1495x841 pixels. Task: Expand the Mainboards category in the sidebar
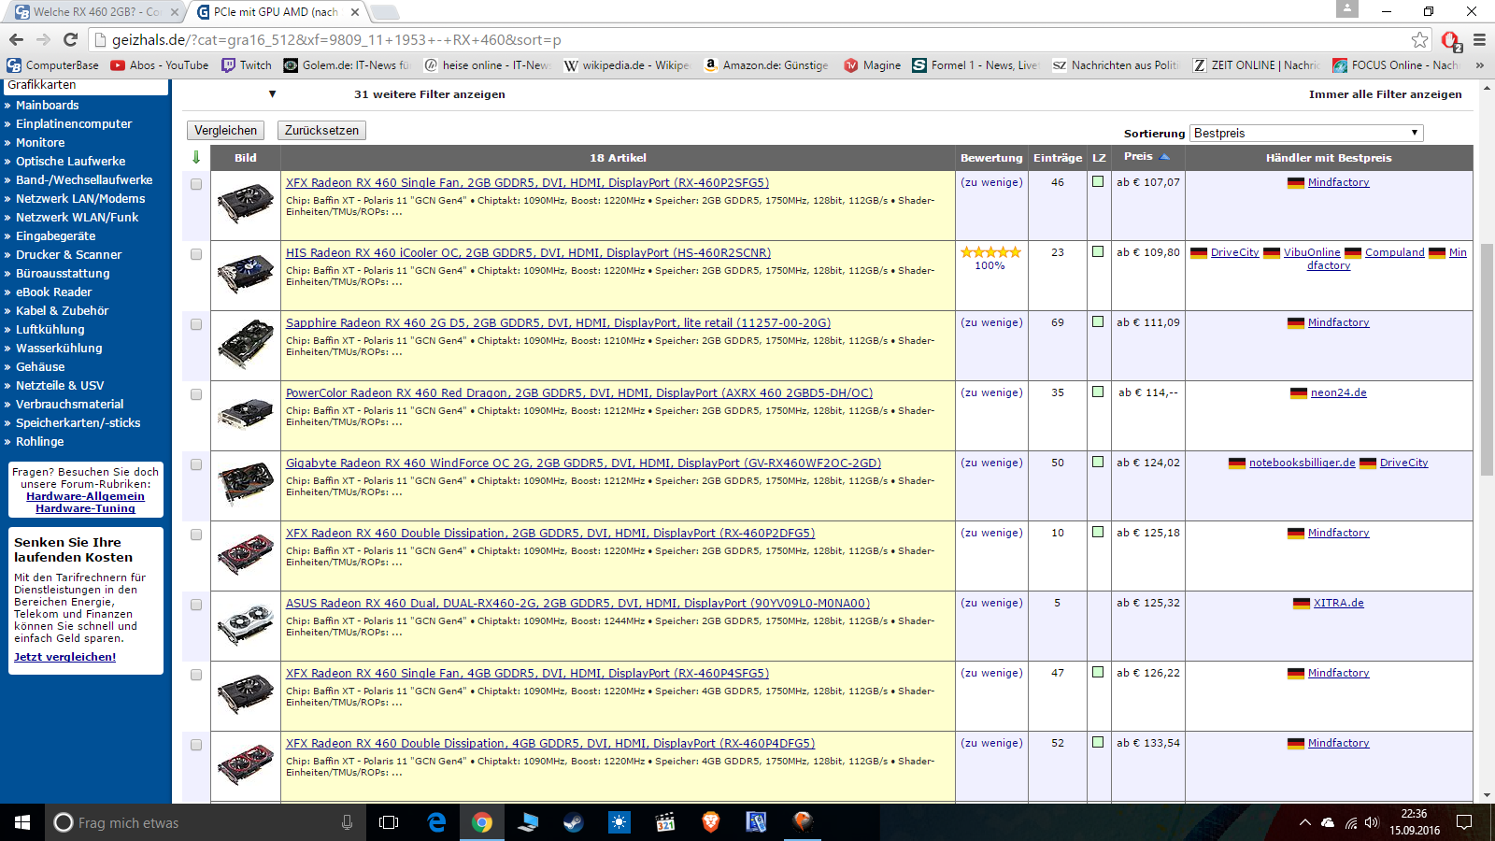[47, 106]
